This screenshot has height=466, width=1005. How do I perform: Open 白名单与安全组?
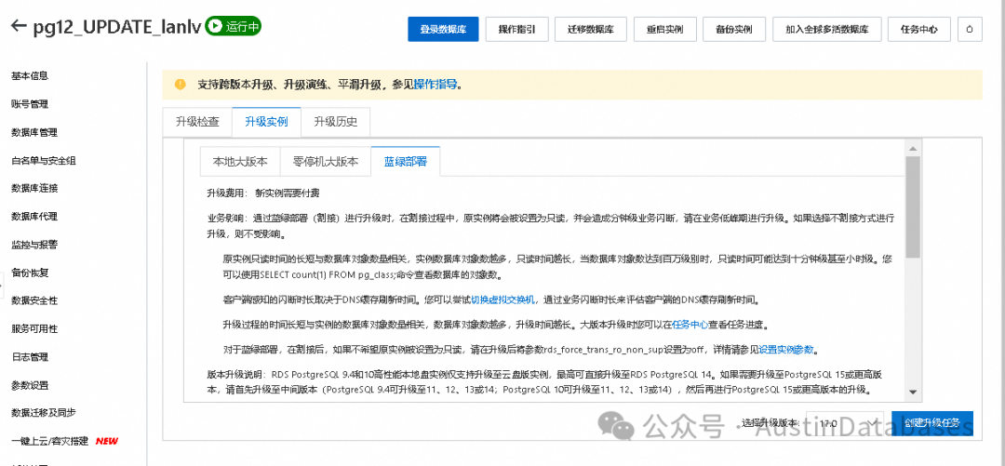[x=44, y=160]
